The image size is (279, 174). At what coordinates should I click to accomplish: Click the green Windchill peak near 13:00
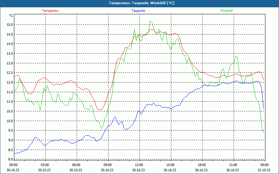[x=150, y=21]
